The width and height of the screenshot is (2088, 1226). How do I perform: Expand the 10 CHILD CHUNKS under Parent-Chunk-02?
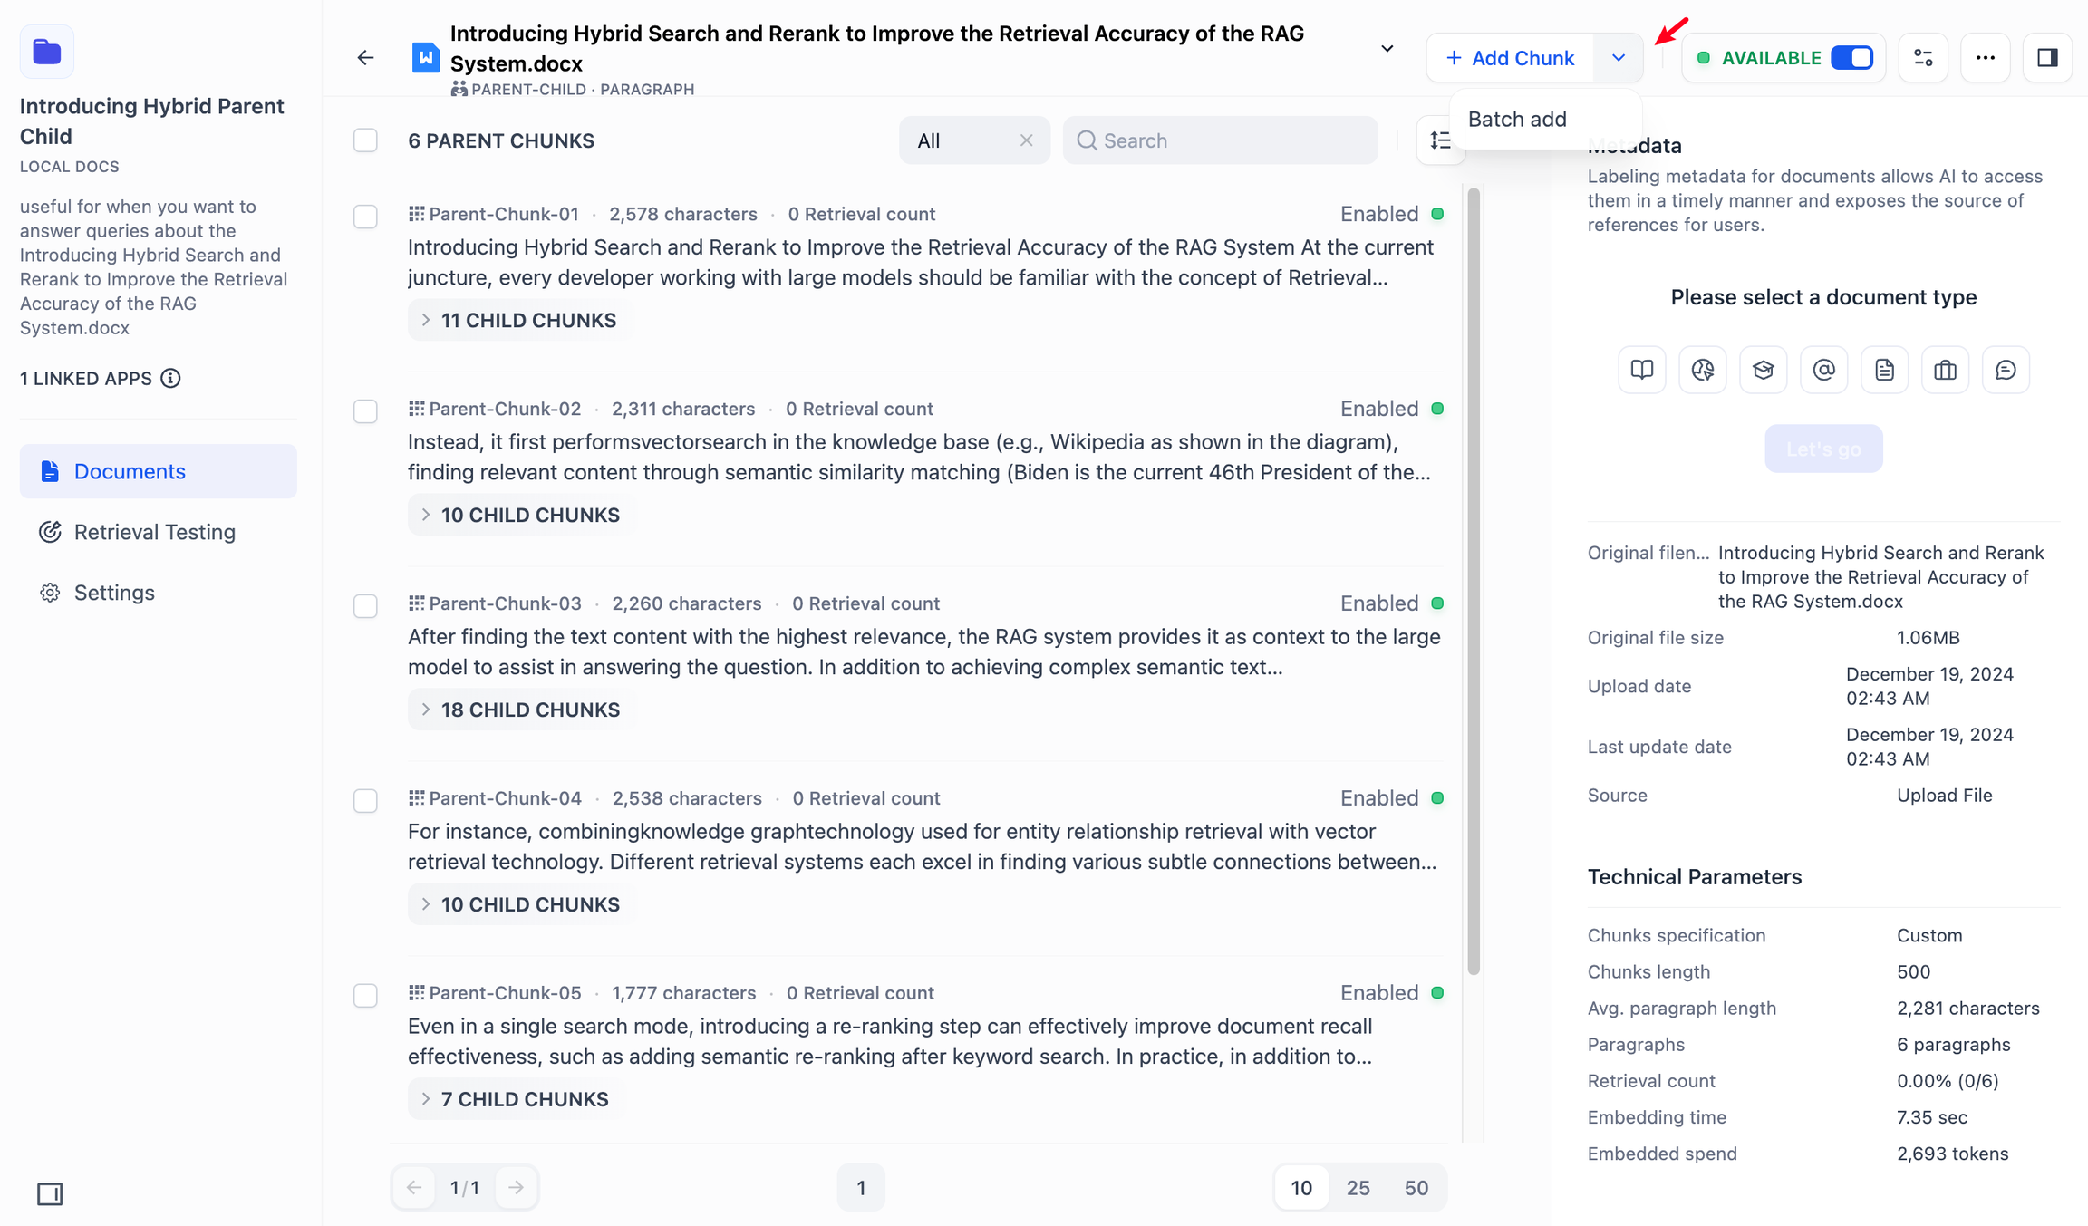click(518, 516)
